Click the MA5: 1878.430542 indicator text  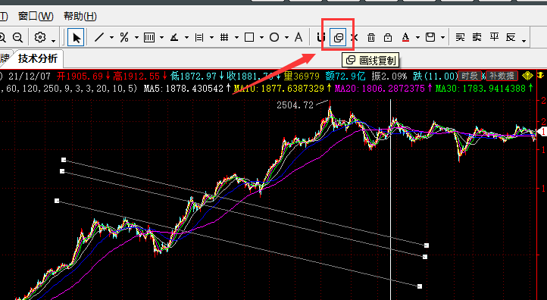183,88
